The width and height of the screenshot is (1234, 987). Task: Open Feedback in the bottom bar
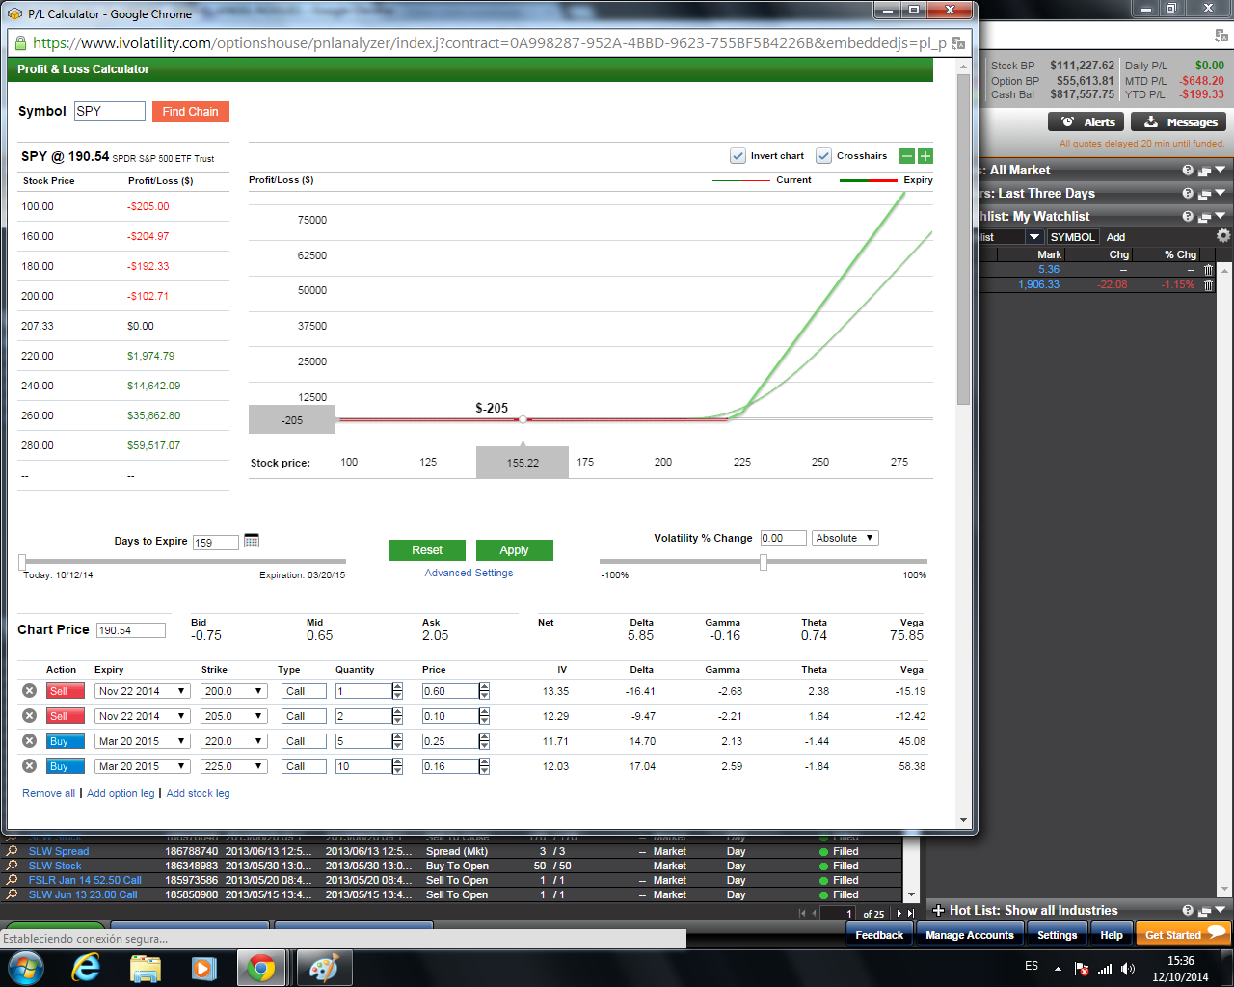pos(879,935)
